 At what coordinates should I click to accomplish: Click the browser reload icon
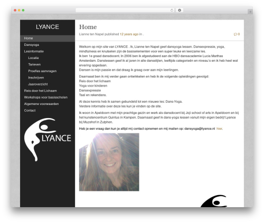tap(172, 11)
